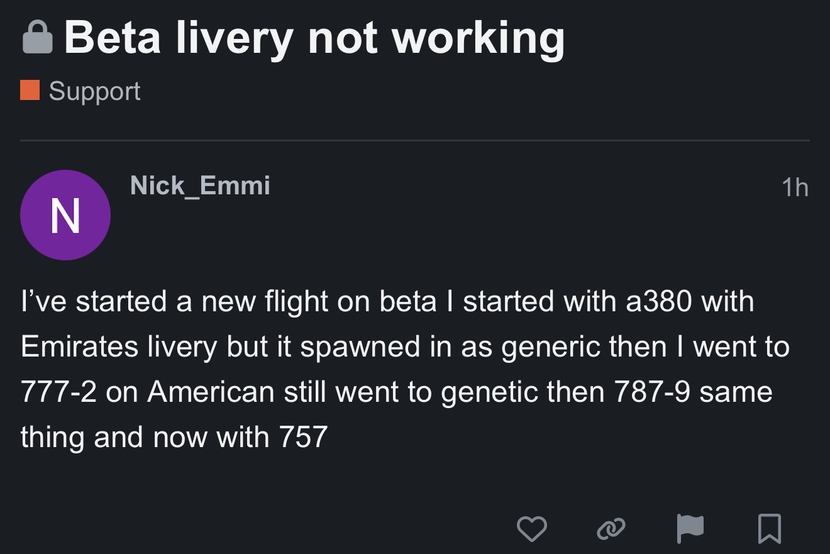Flag this post for moderators
The image size is (830, 554).
690,529
